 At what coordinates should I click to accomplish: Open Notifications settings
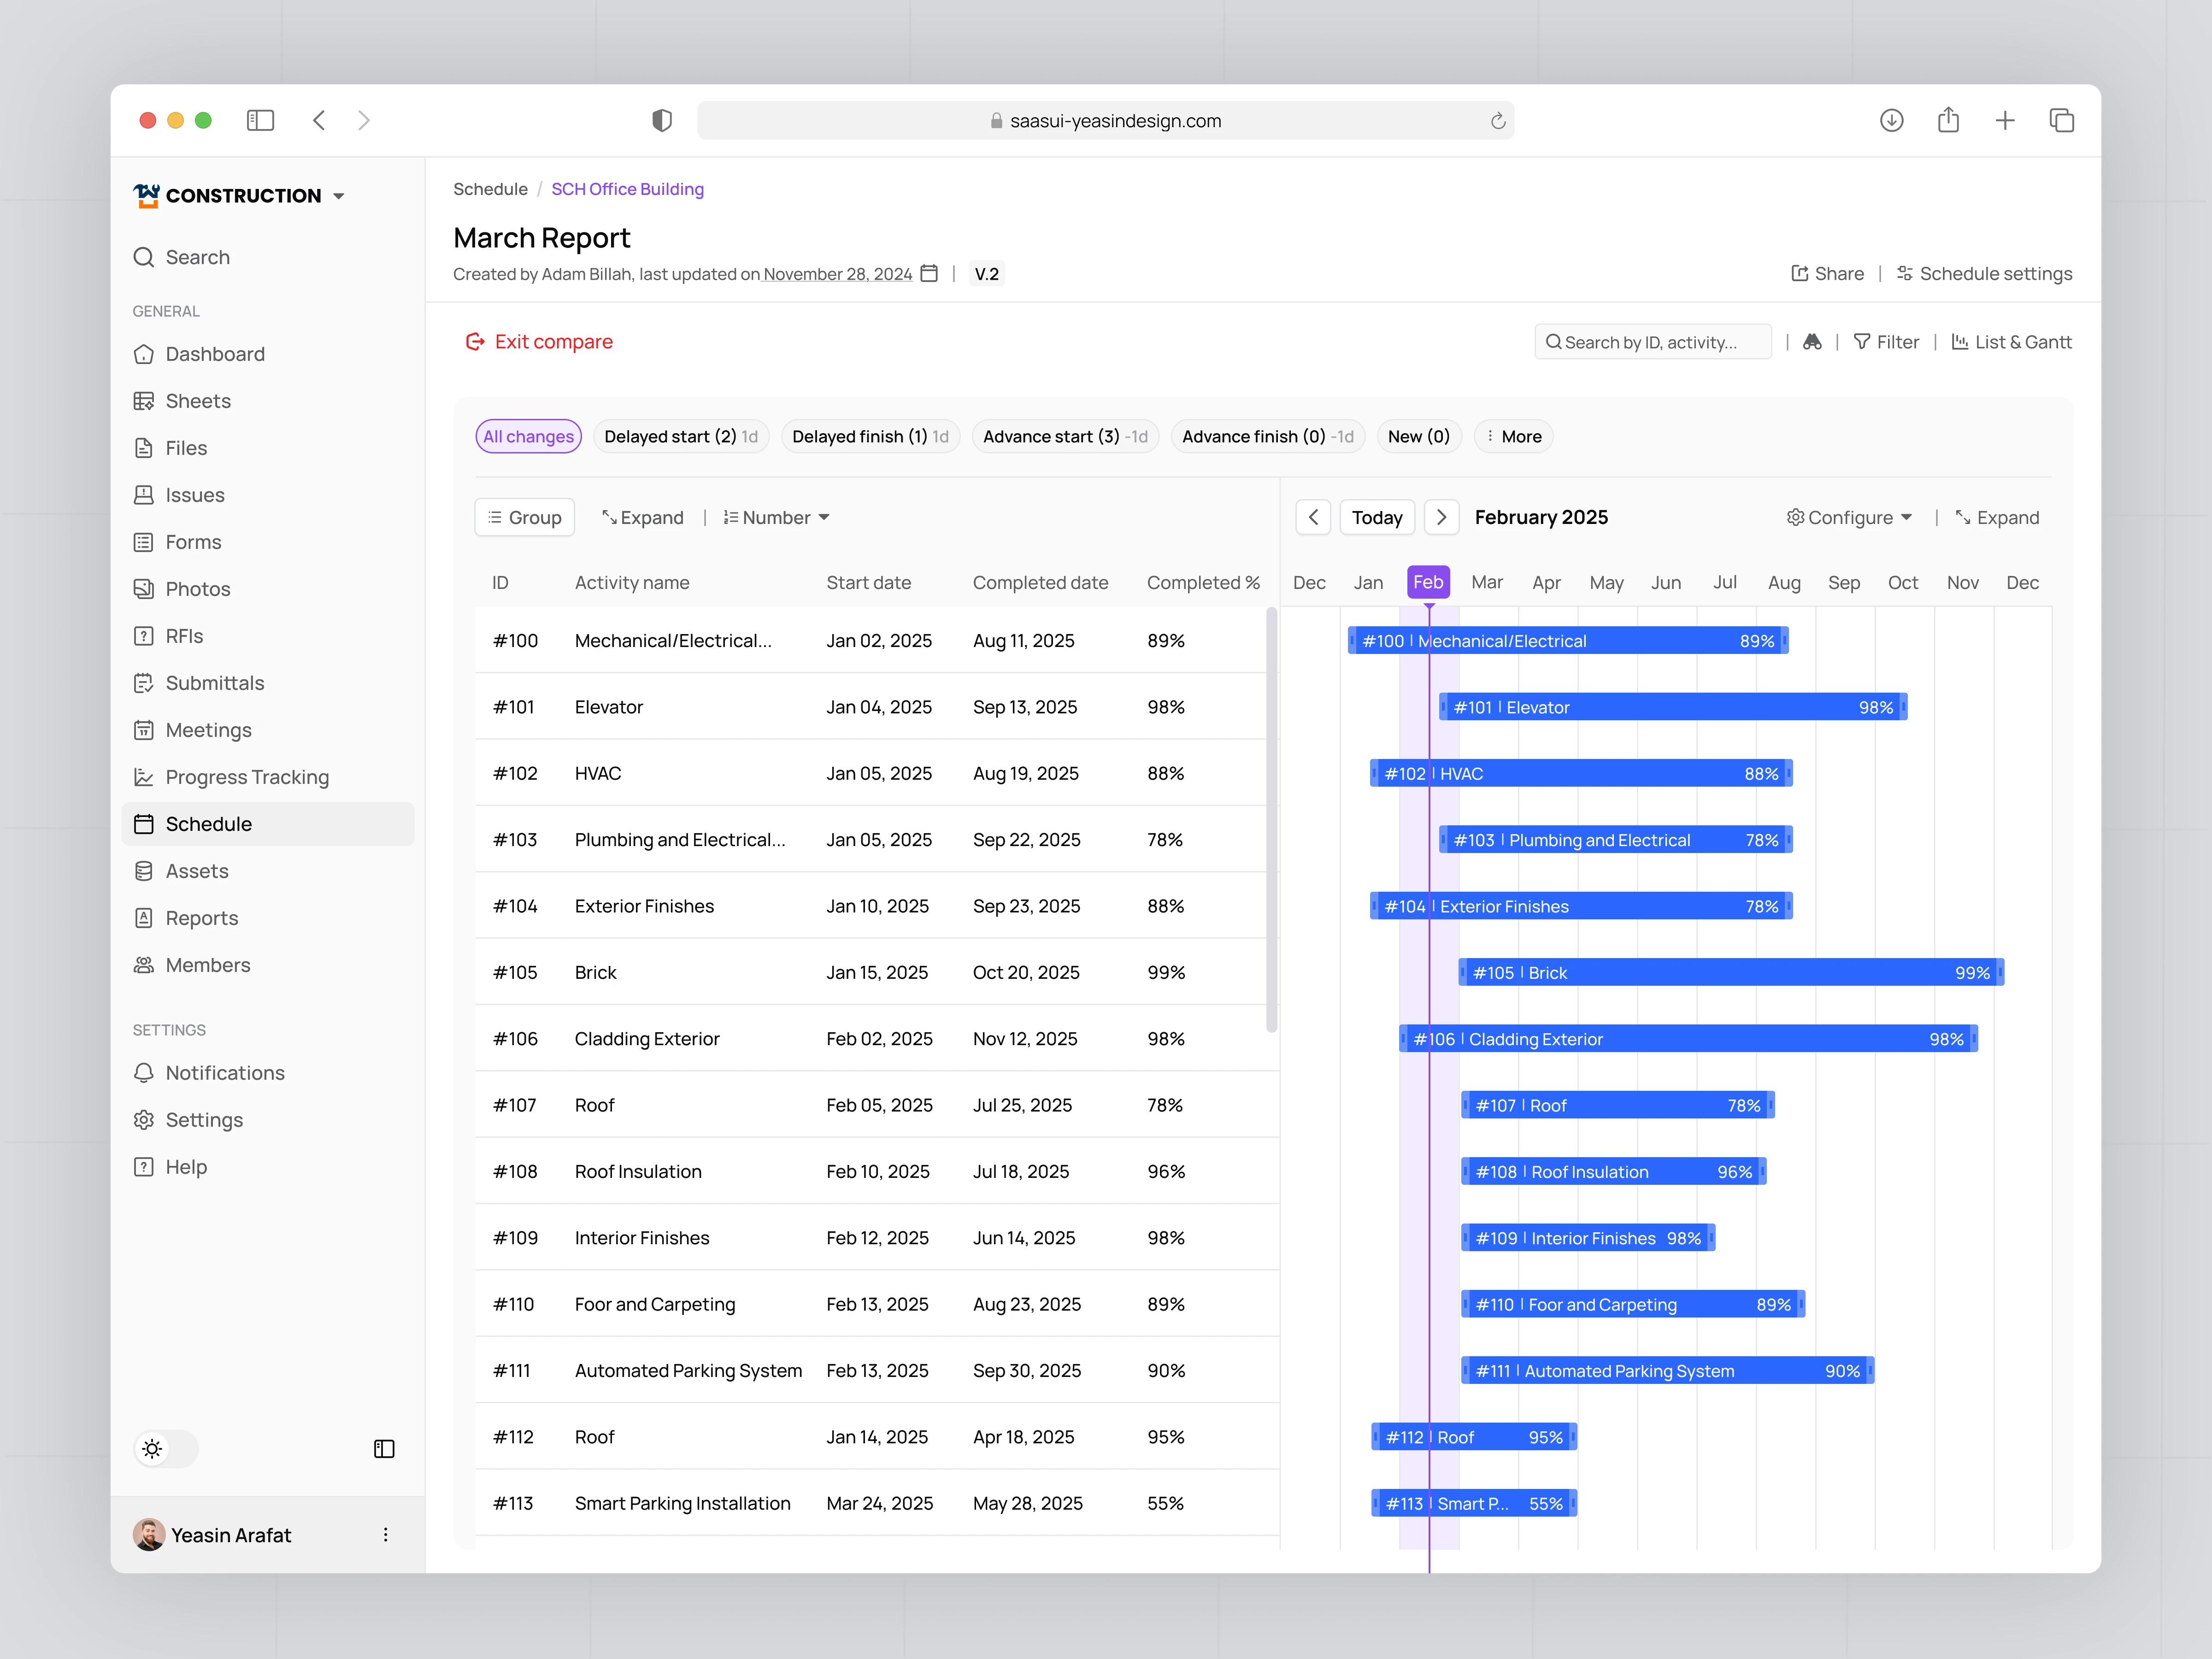(268, 1073)
